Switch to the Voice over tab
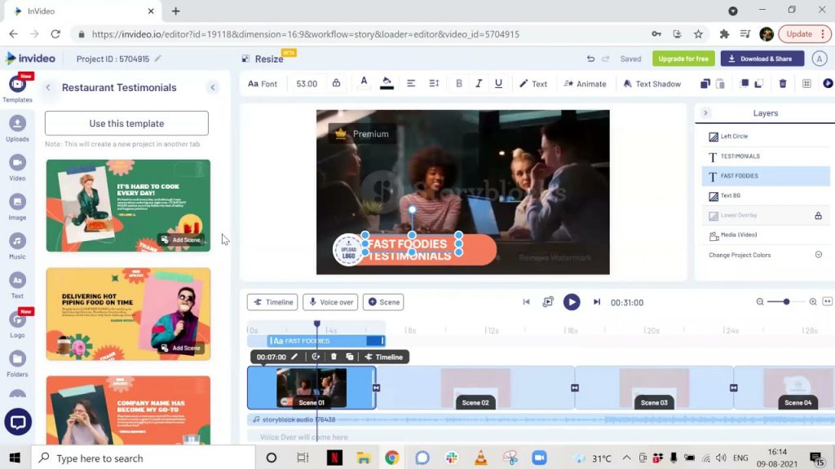835x469 pixels. [x=330, y=302]
